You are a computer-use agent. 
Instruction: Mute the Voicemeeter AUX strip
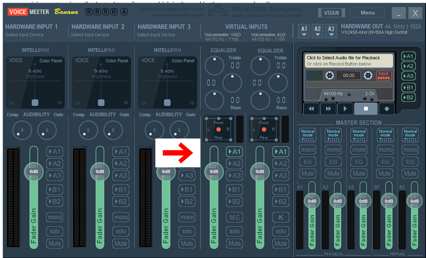pos(281,243)
